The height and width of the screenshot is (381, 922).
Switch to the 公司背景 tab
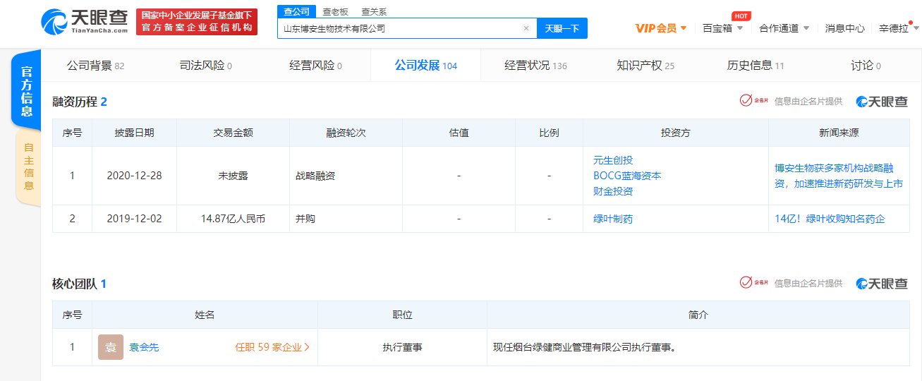tap(95, 66)
